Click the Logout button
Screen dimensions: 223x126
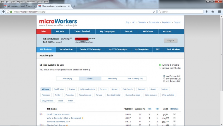click(x=171, y=41)
